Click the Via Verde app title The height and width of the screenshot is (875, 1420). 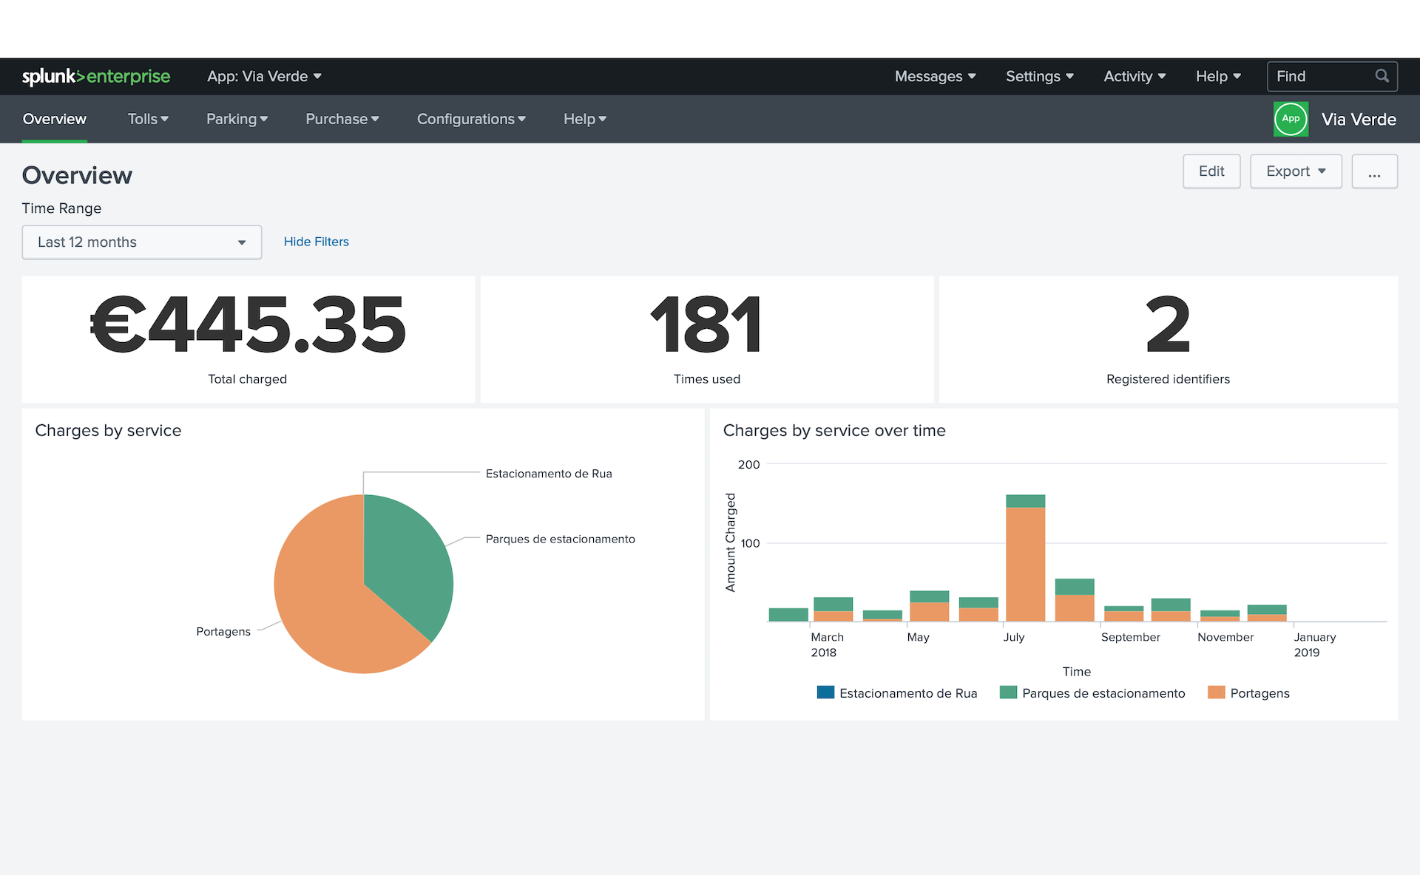[x=1359, y=119]
